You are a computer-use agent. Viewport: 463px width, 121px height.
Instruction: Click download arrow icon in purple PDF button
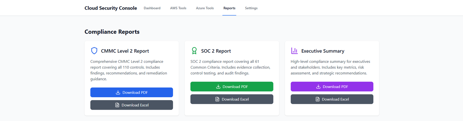coord(318,87)
